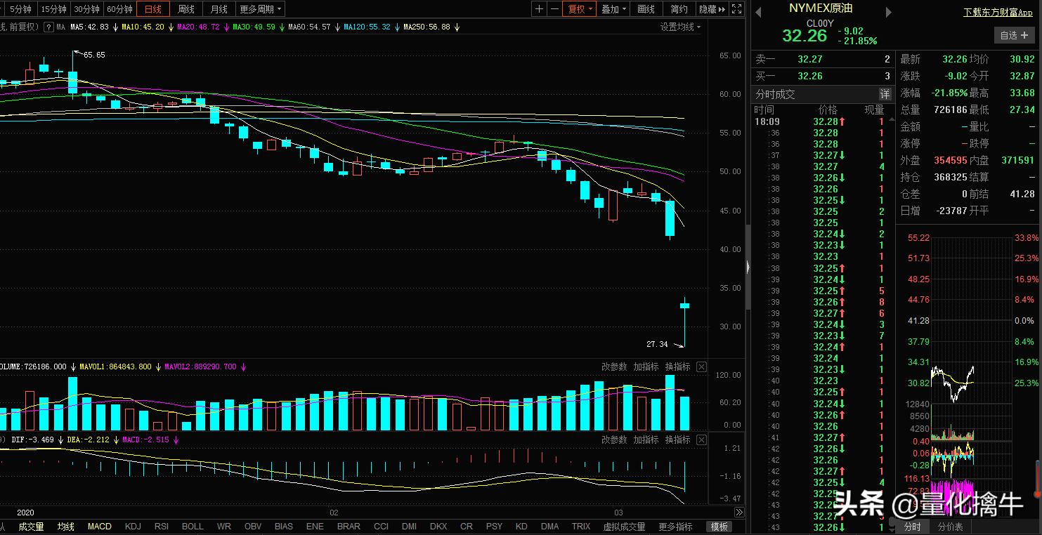Open the 下载东方财富App link

pyautogui.click(x=998, y=12)
